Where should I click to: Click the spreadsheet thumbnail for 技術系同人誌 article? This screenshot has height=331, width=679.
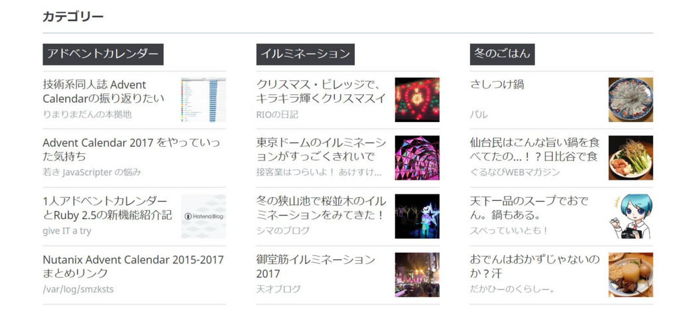204,100
